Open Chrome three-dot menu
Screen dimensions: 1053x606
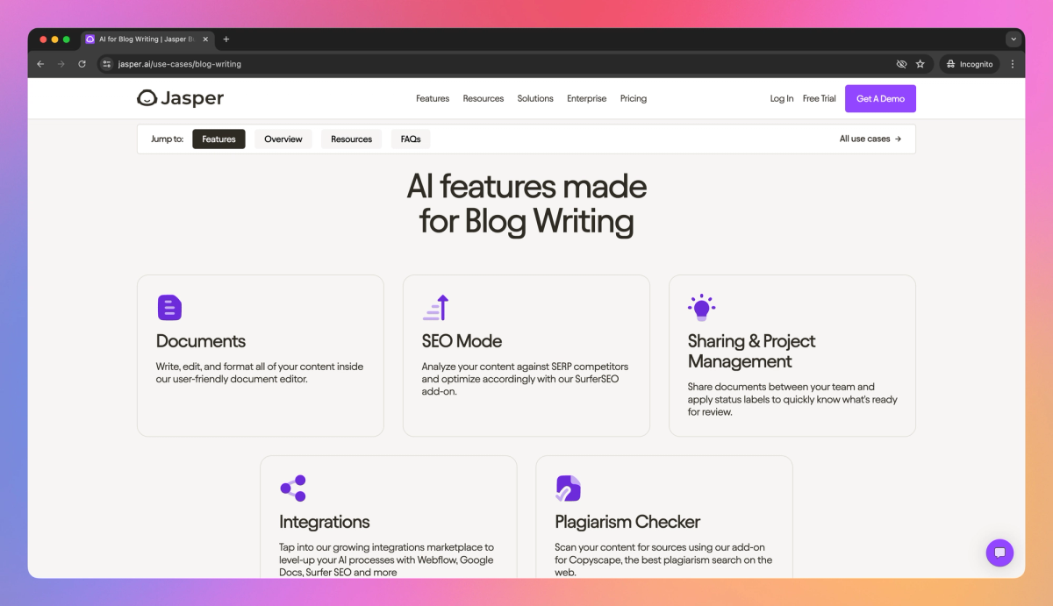coord(1013,64)
